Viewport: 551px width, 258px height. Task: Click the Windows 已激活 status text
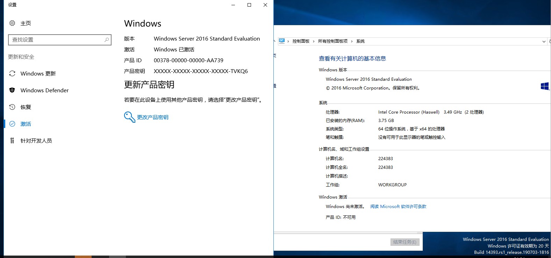(174, 50)
